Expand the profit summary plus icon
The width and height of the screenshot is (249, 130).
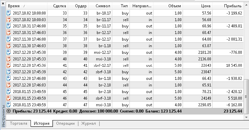[x=9, y=111]
